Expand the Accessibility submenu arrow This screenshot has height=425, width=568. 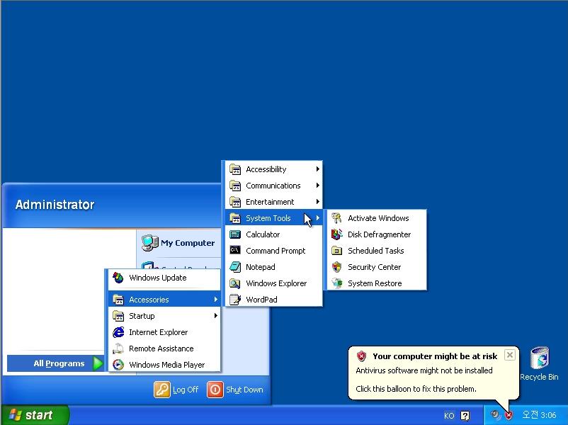[318, 169]
